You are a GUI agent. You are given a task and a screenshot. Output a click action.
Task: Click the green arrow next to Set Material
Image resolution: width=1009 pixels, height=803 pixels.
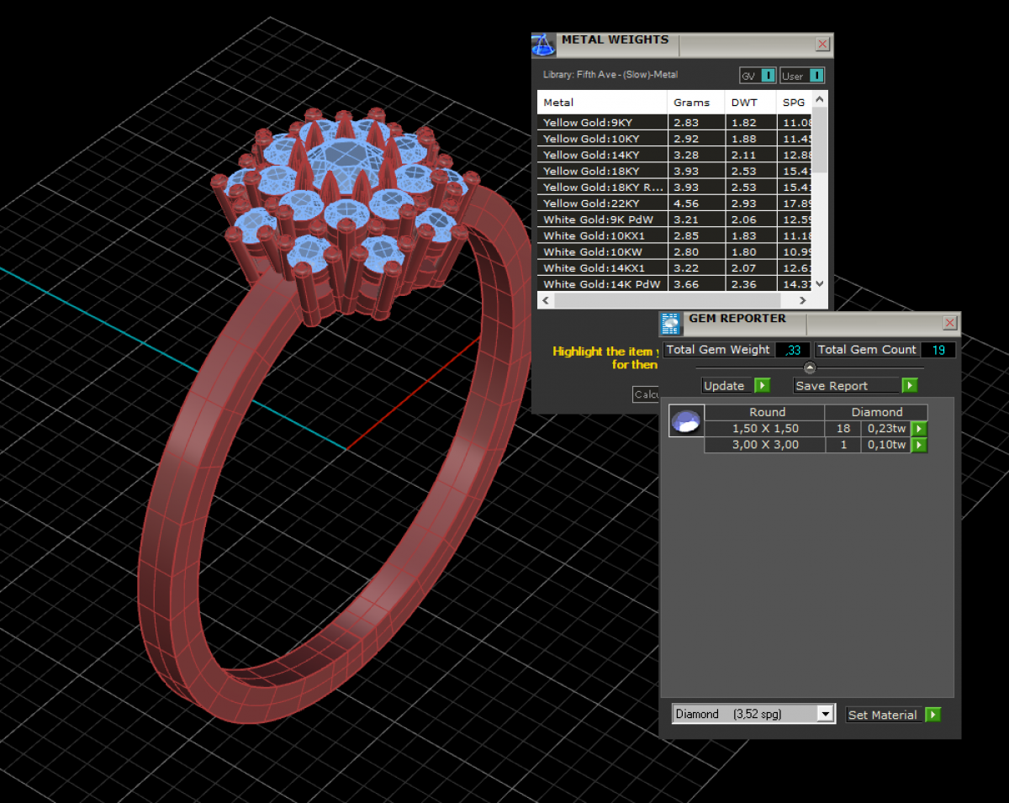932,715
